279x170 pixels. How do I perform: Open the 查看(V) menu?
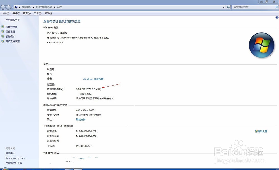27,13
